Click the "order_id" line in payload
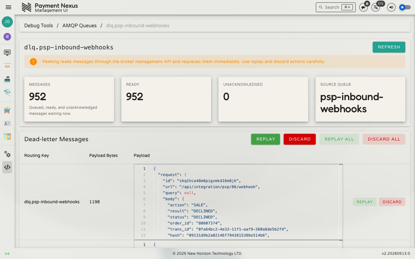 pos(195,223)
